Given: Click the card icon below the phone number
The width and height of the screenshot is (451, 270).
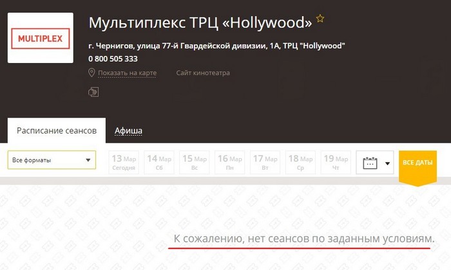Looking at the screenshot, I should click(x=93, y=92).
